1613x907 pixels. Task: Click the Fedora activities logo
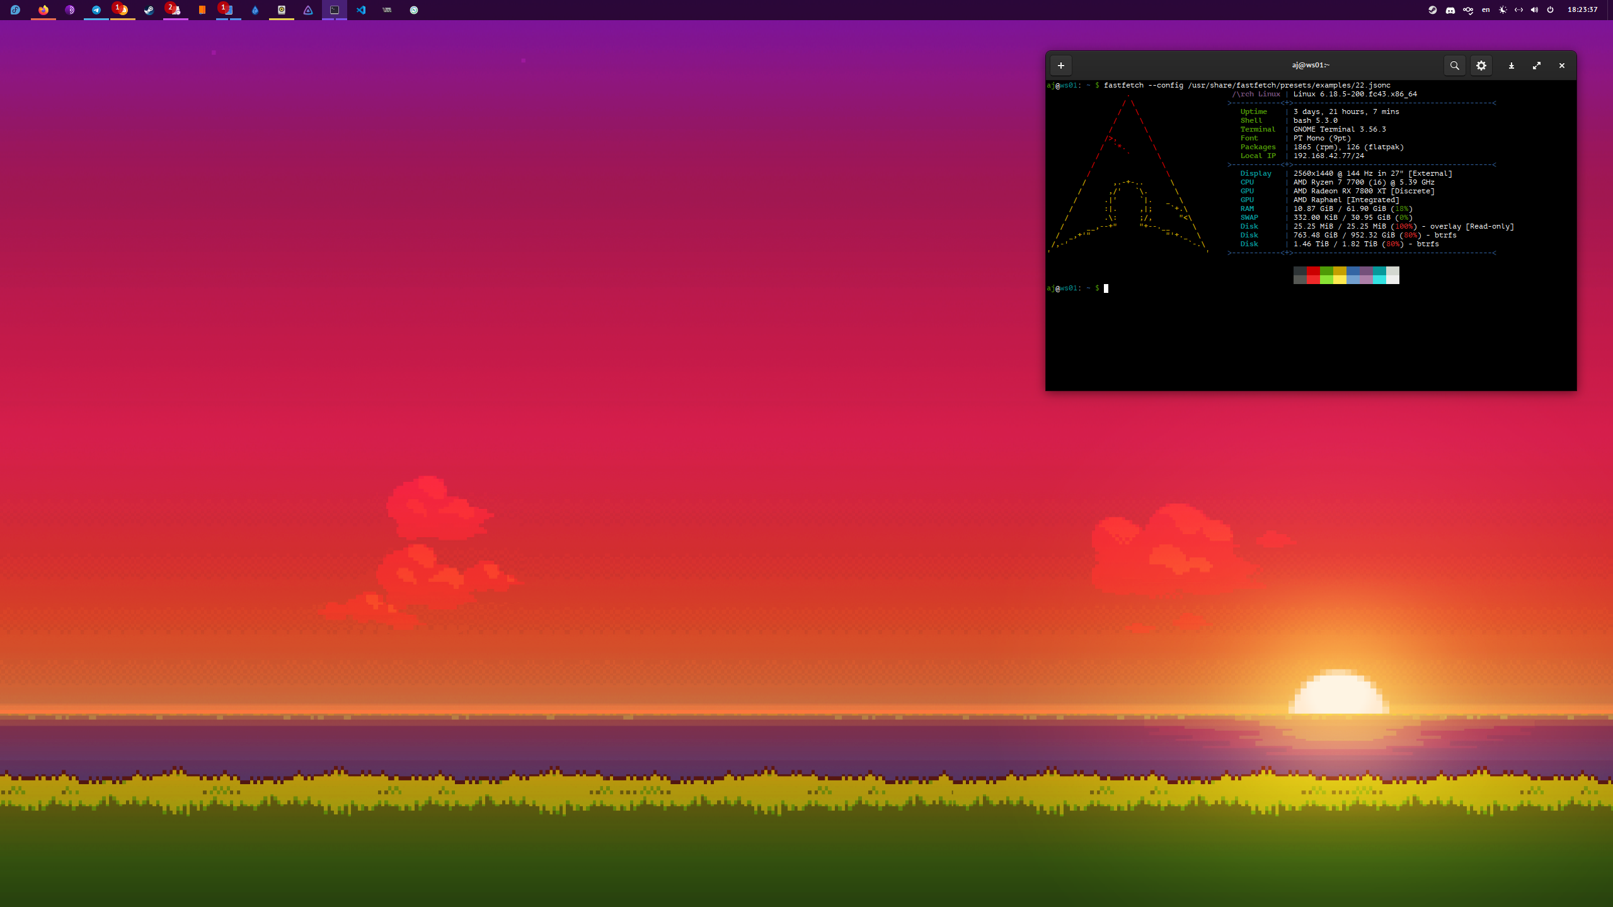tap(15, 10)
